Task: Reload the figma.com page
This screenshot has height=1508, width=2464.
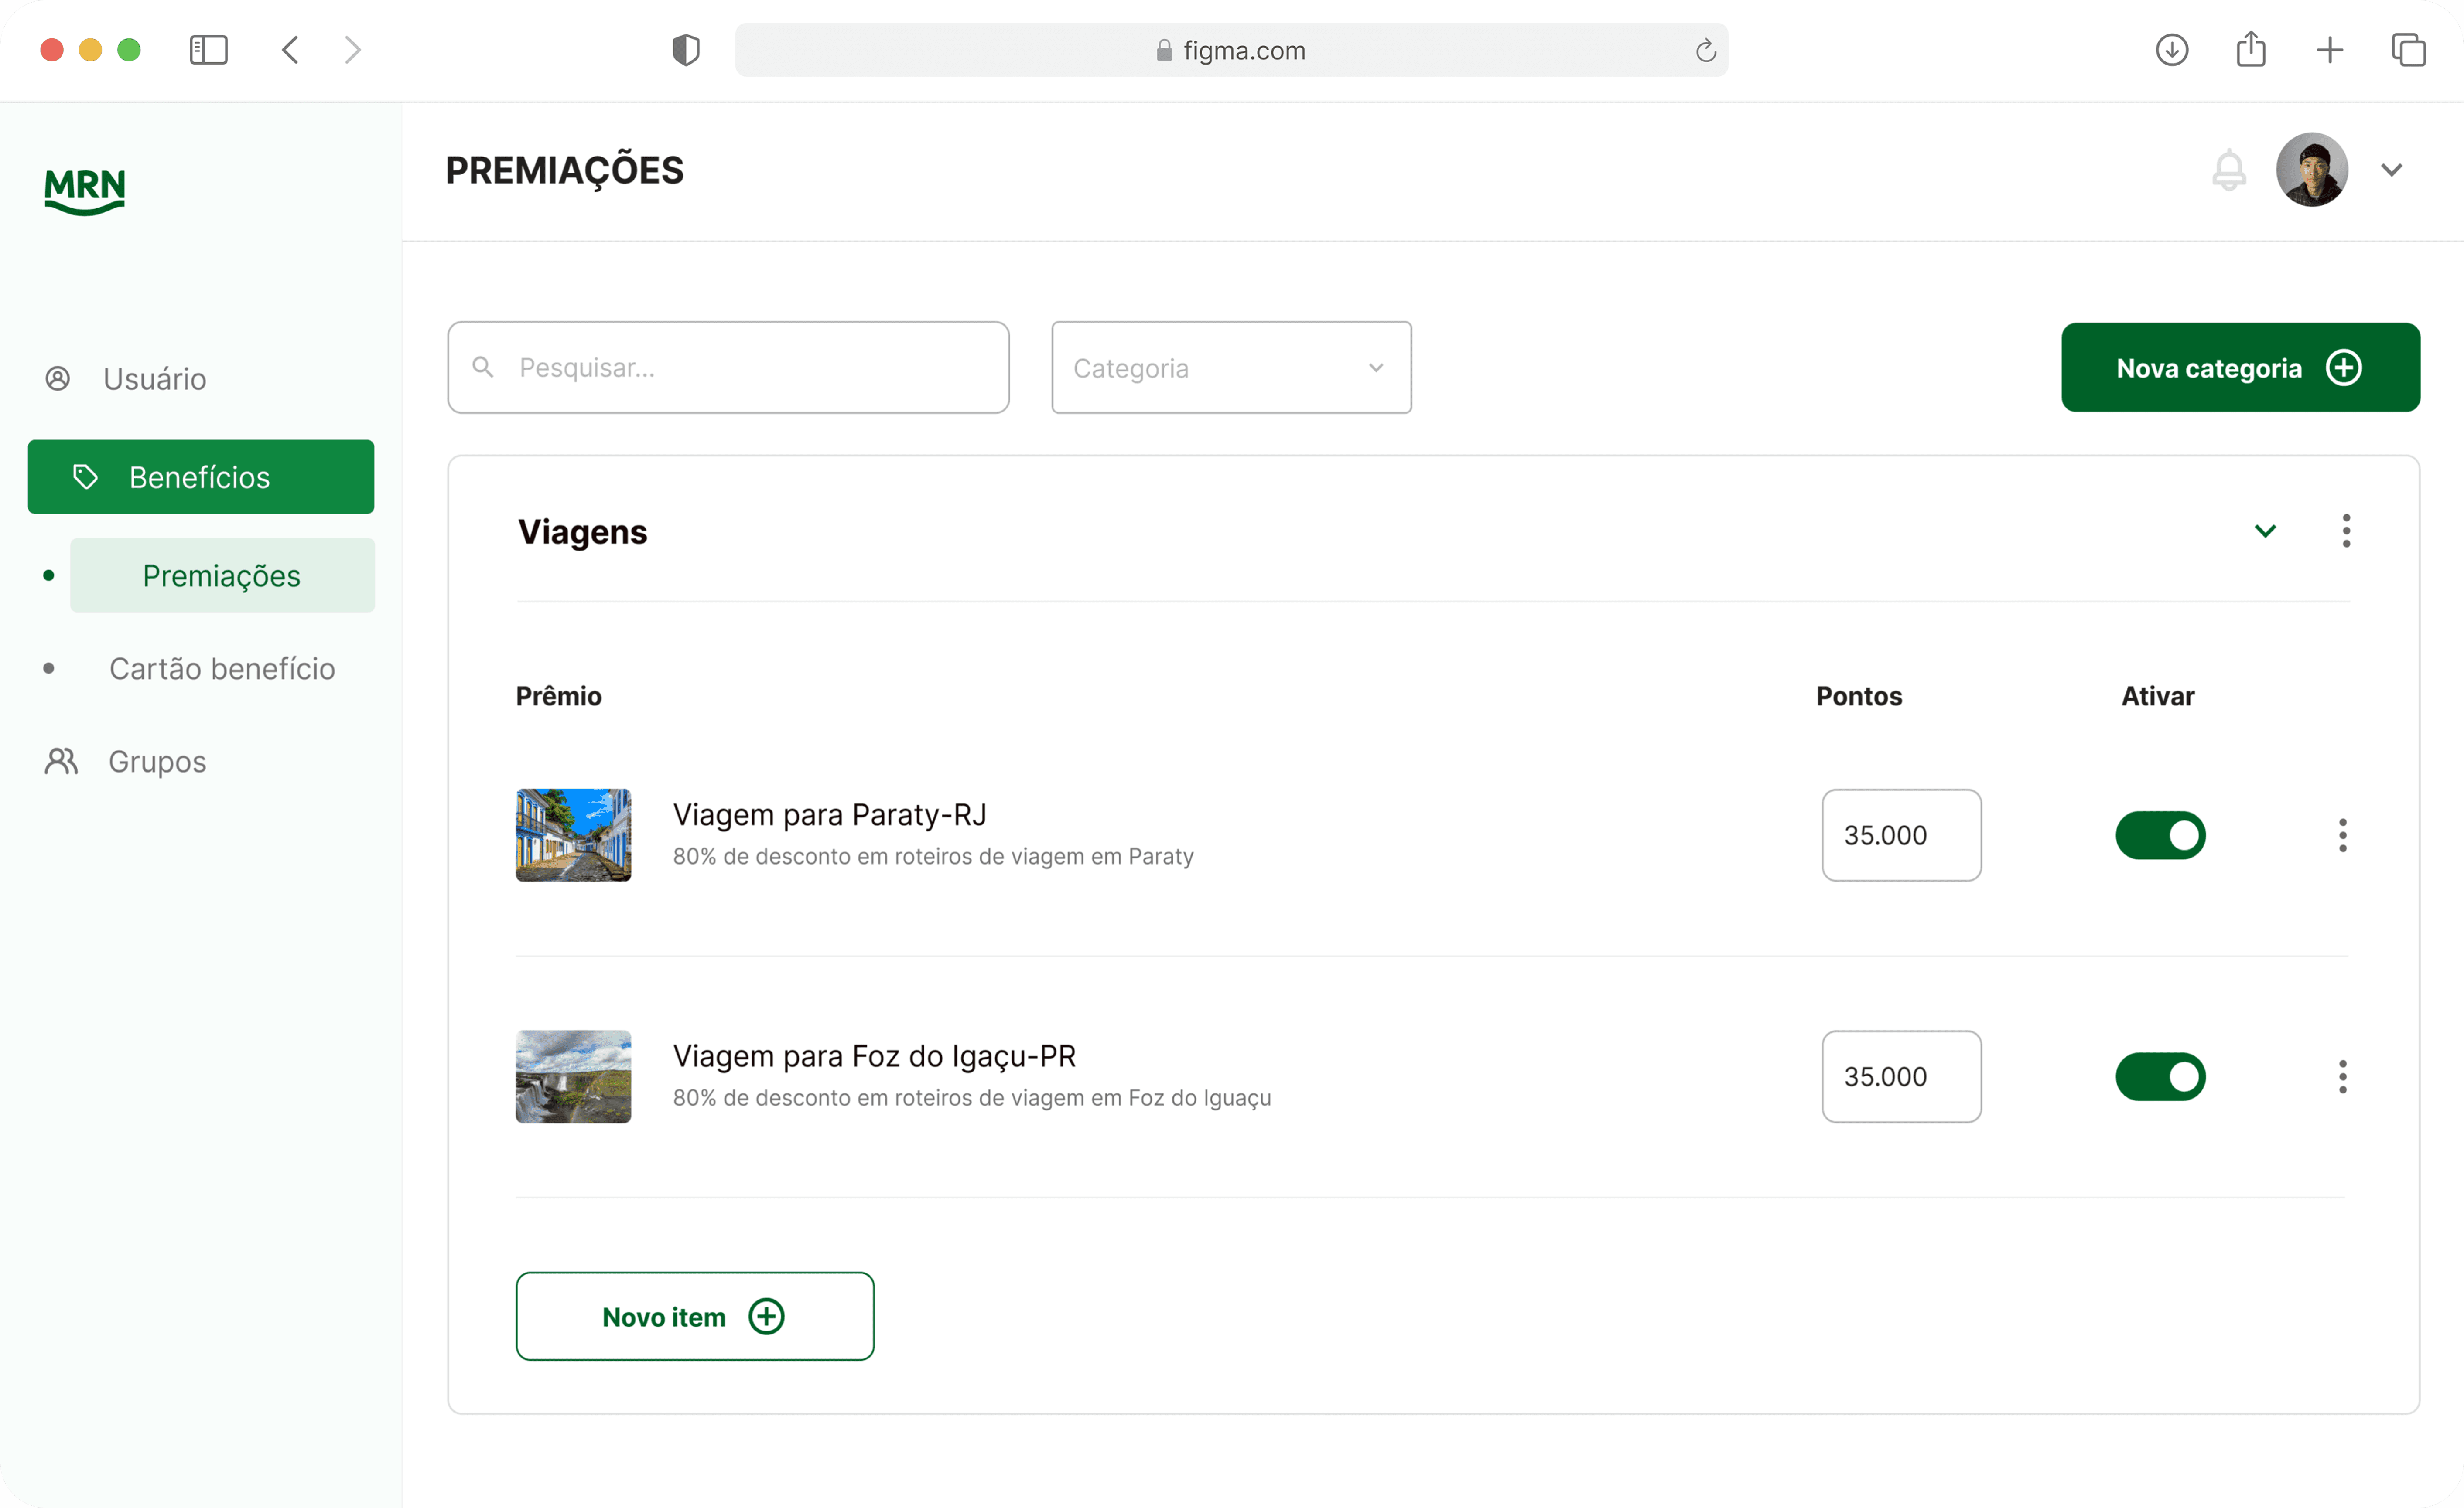Action: (x=1705, y=50)
